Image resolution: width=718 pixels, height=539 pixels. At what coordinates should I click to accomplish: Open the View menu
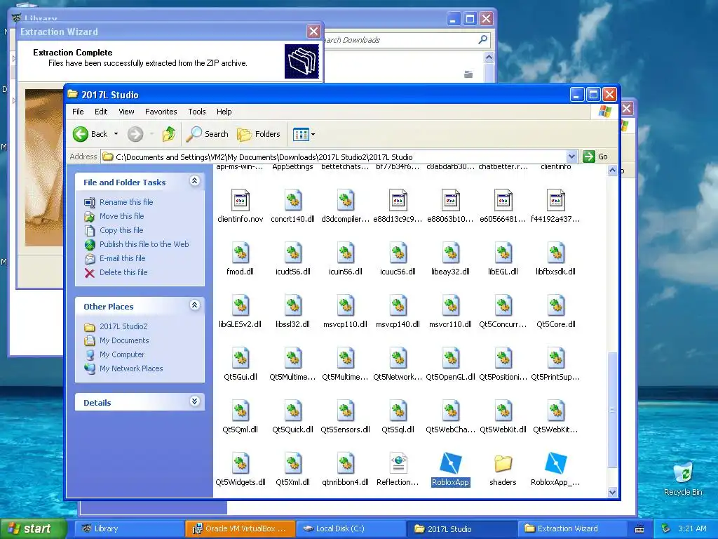tap(126, 112)
